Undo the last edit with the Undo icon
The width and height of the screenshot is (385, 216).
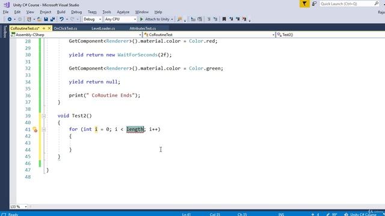point(61,19)
